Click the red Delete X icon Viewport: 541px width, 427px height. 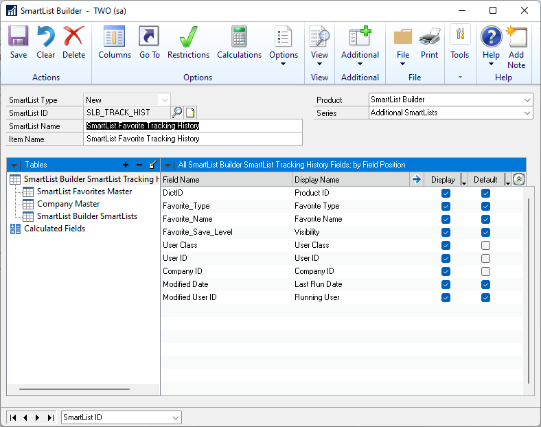coord(73,36)
